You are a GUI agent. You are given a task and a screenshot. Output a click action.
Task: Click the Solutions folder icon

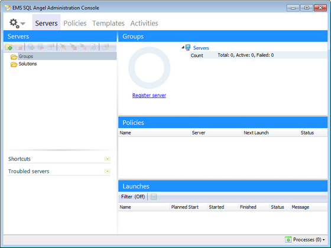pos(14,64)
